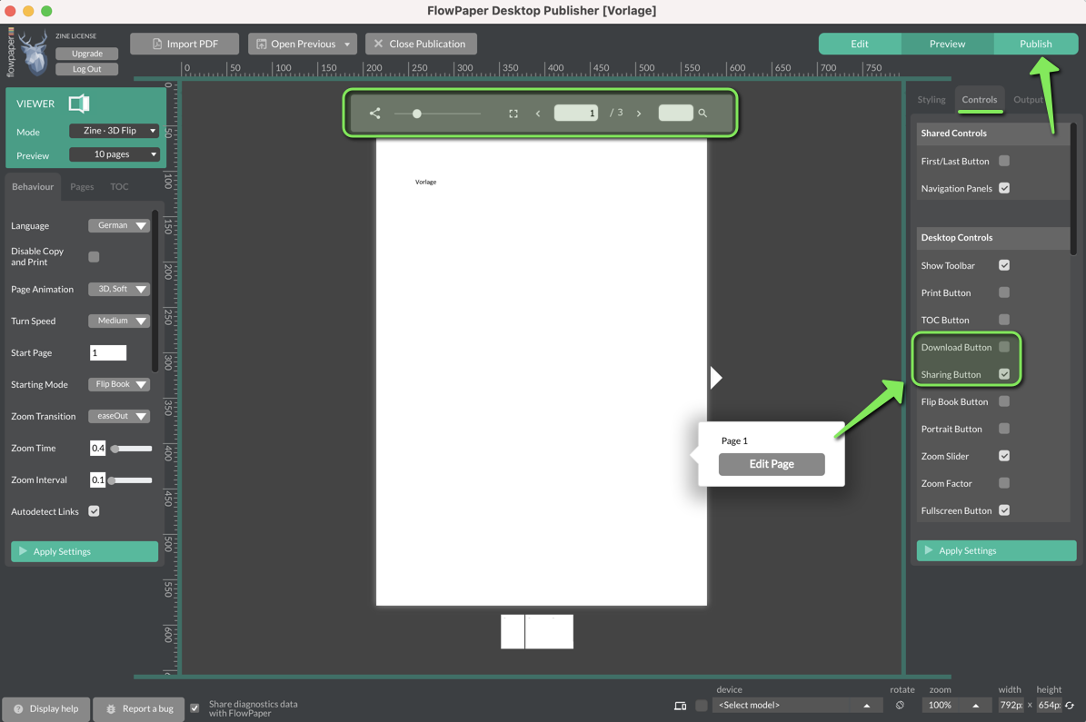
Task: Click the Start Page input field
Action: [108, 352]
